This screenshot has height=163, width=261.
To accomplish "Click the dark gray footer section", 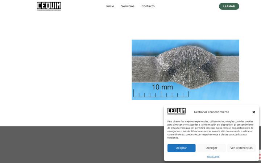I will pyautogui.click(x=82, y=145).
